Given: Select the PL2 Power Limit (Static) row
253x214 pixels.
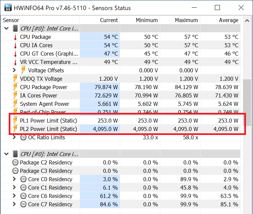Looking at the screenshot, I should 49,129.
